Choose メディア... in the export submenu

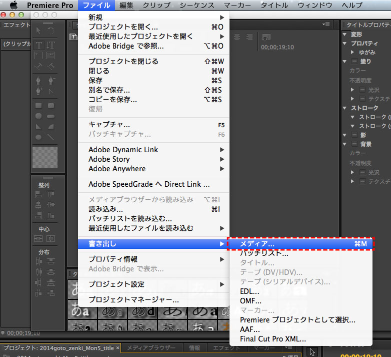[300, 244]
